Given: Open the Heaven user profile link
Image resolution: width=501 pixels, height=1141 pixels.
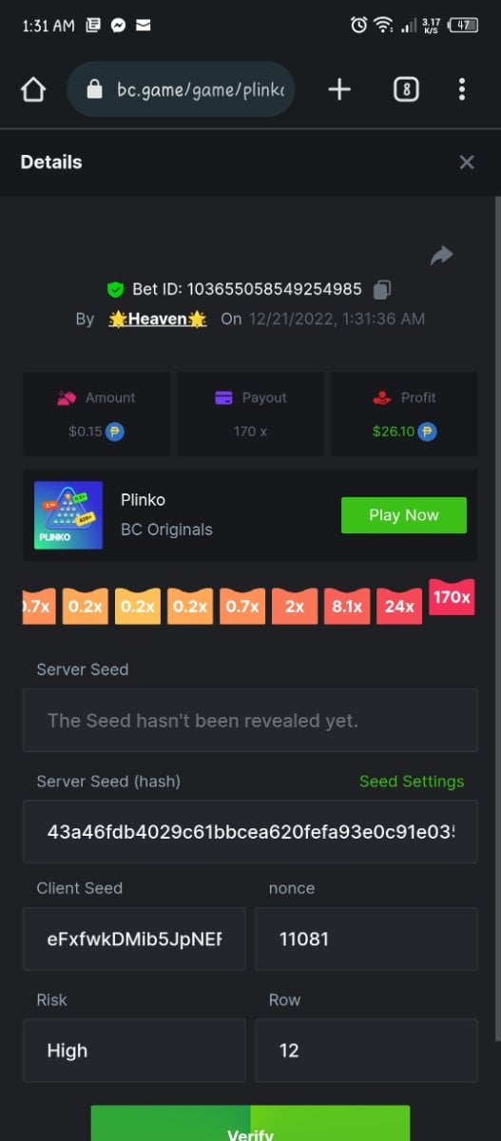Looking at the screenshot, I should click(158, 319).
